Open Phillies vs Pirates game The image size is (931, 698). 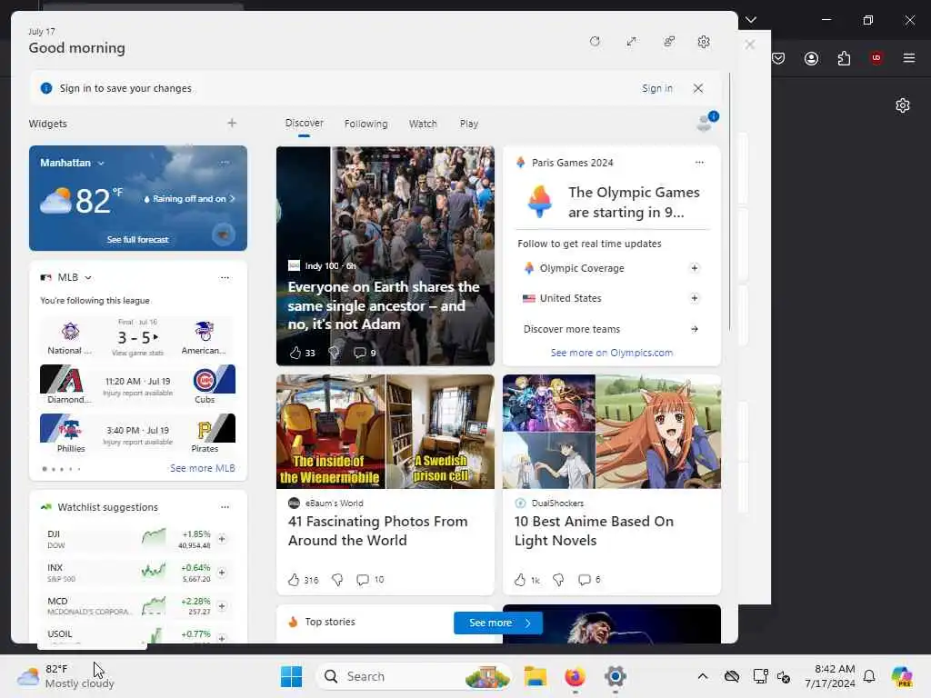[138, 434]
